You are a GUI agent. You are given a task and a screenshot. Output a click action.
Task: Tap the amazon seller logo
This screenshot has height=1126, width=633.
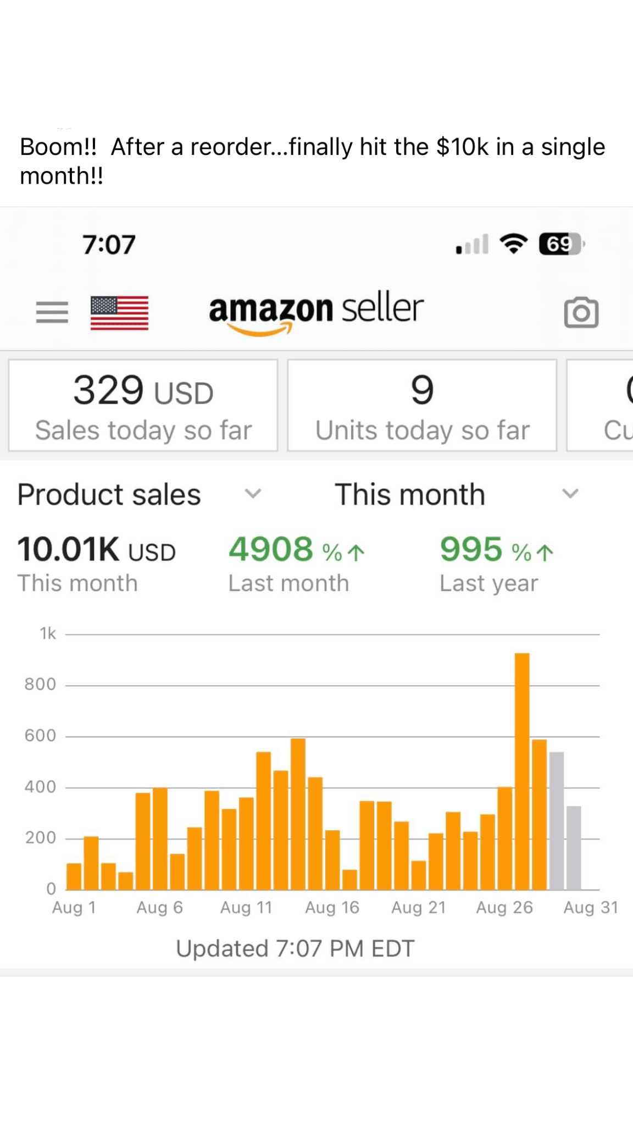(x=316, y=311)
